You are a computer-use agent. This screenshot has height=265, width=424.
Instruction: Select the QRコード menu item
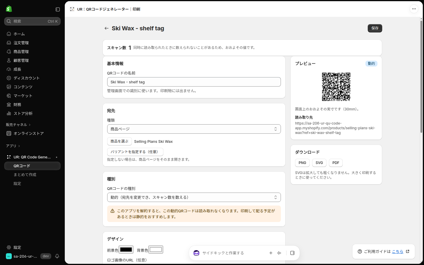[x=32, y=166]
